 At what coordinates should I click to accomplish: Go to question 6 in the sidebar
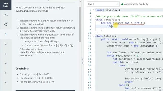[6, 83]
